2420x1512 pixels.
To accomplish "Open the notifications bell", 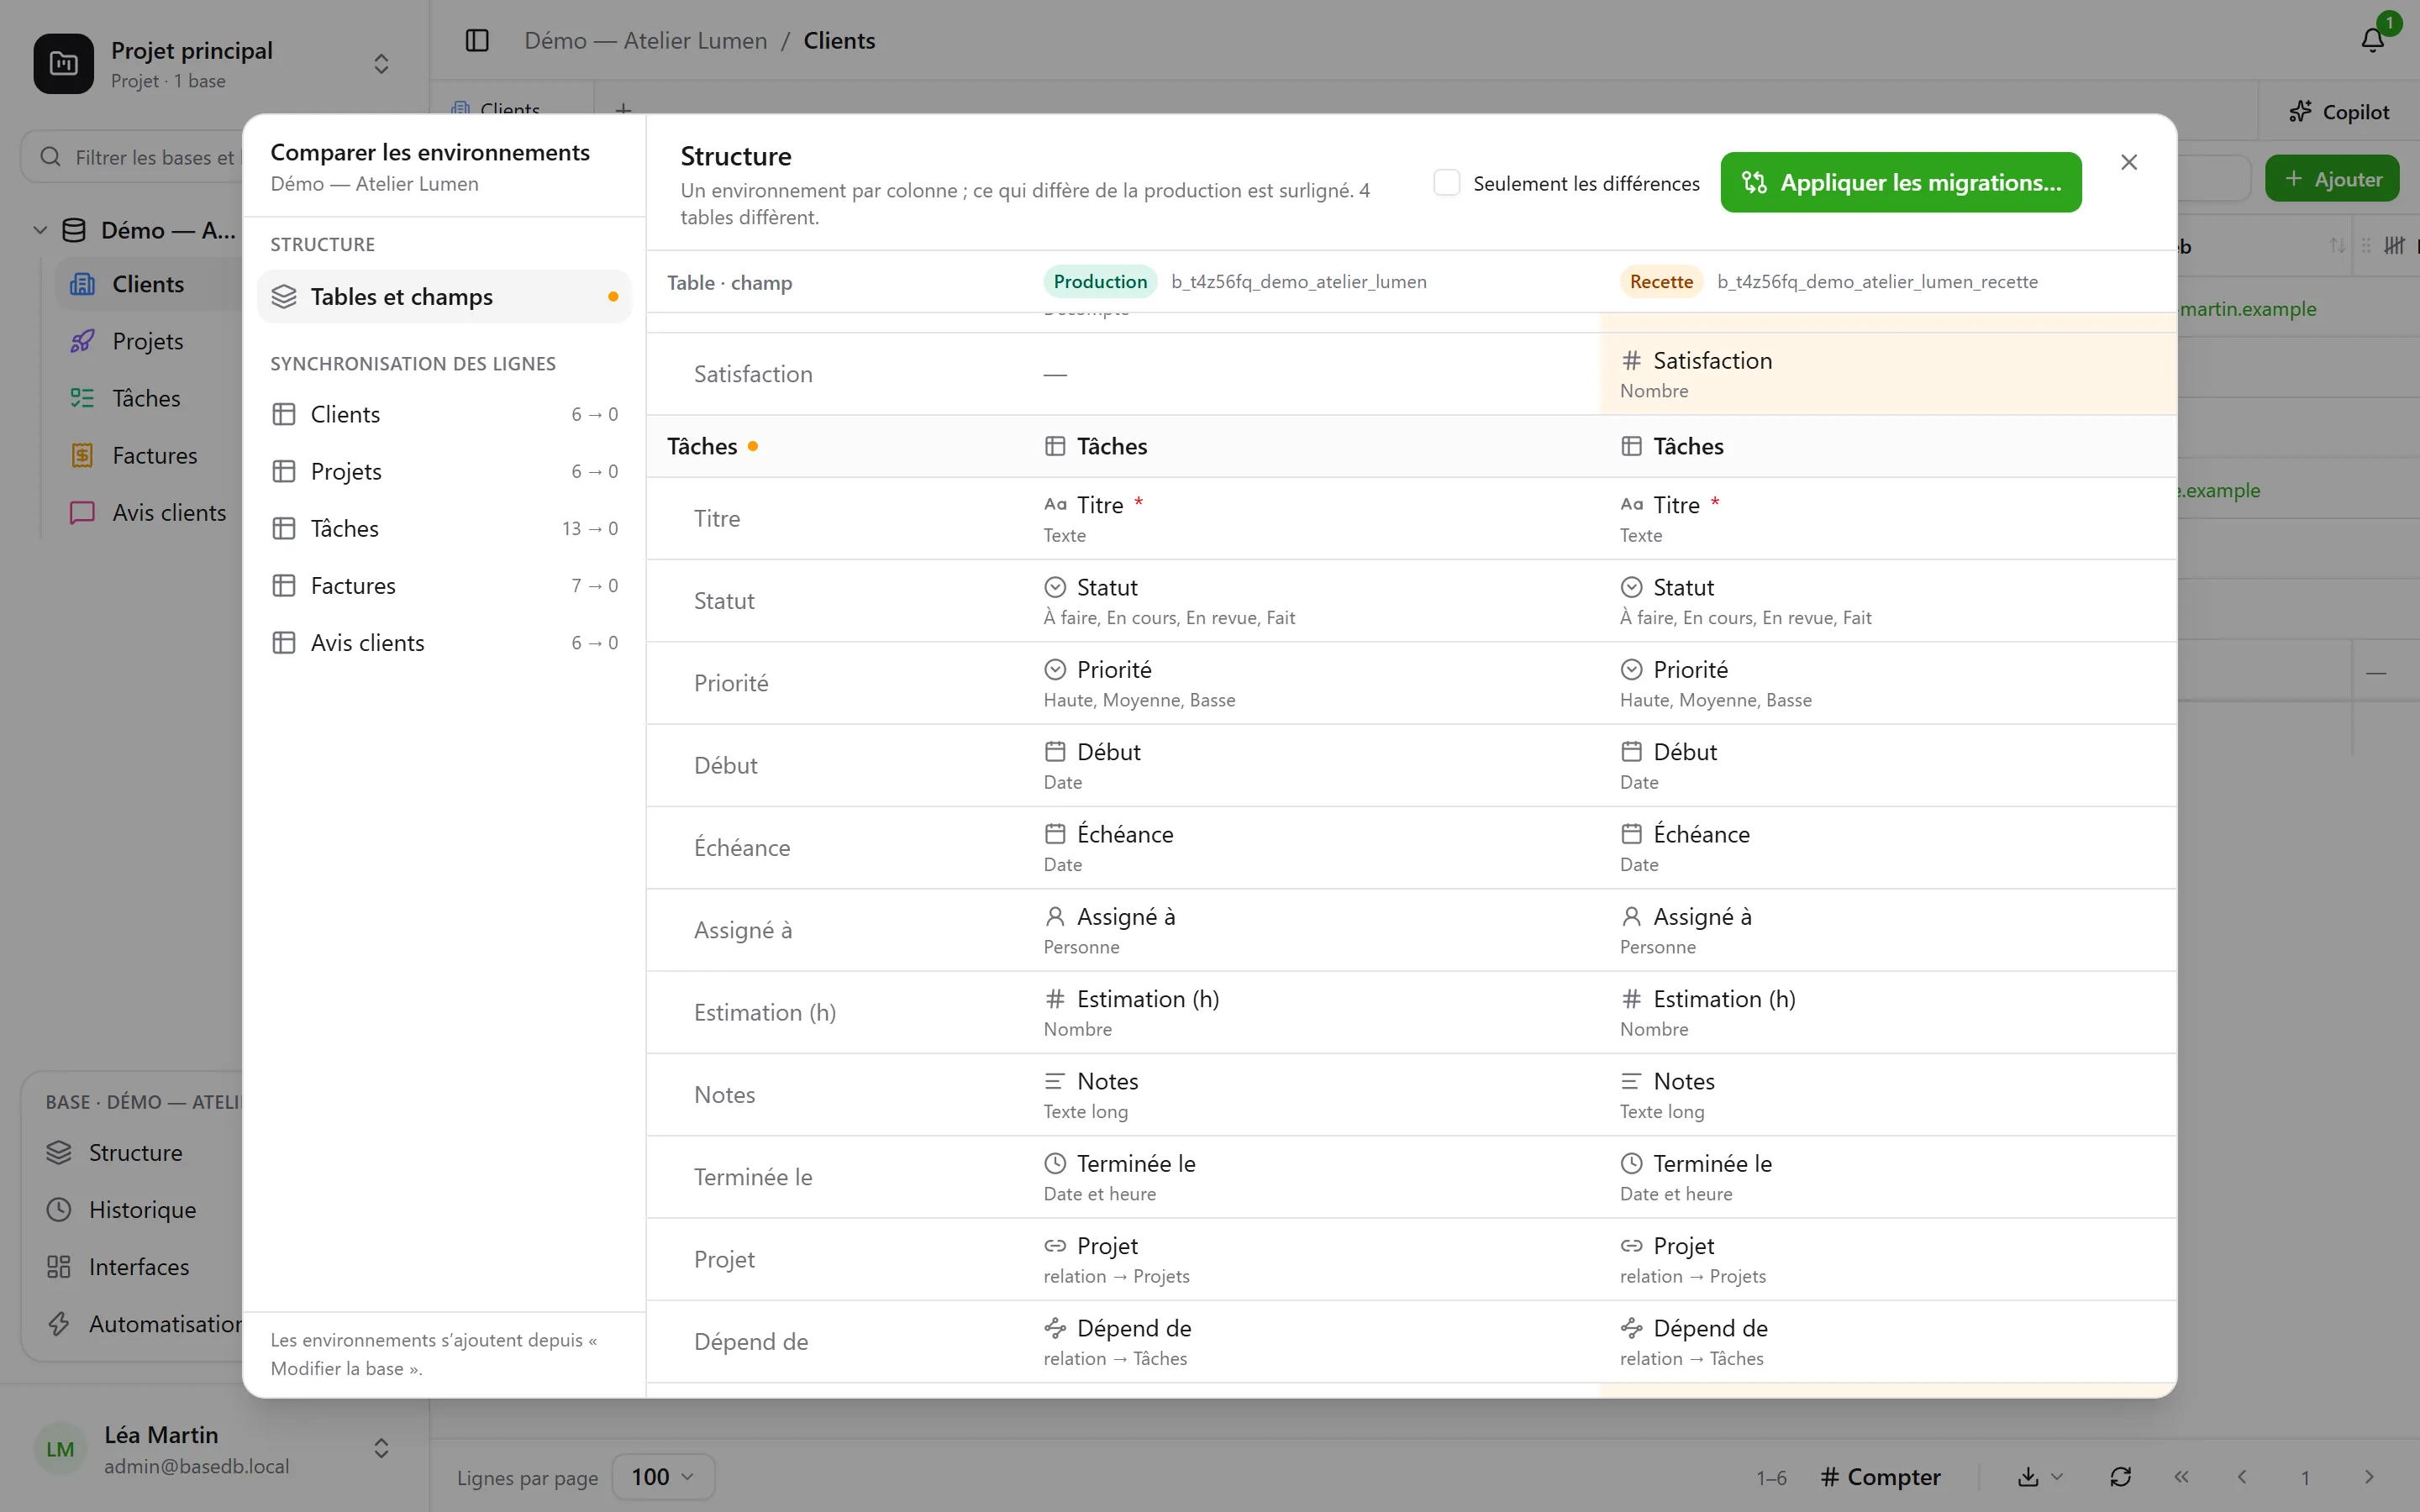I will [2372, 40].
